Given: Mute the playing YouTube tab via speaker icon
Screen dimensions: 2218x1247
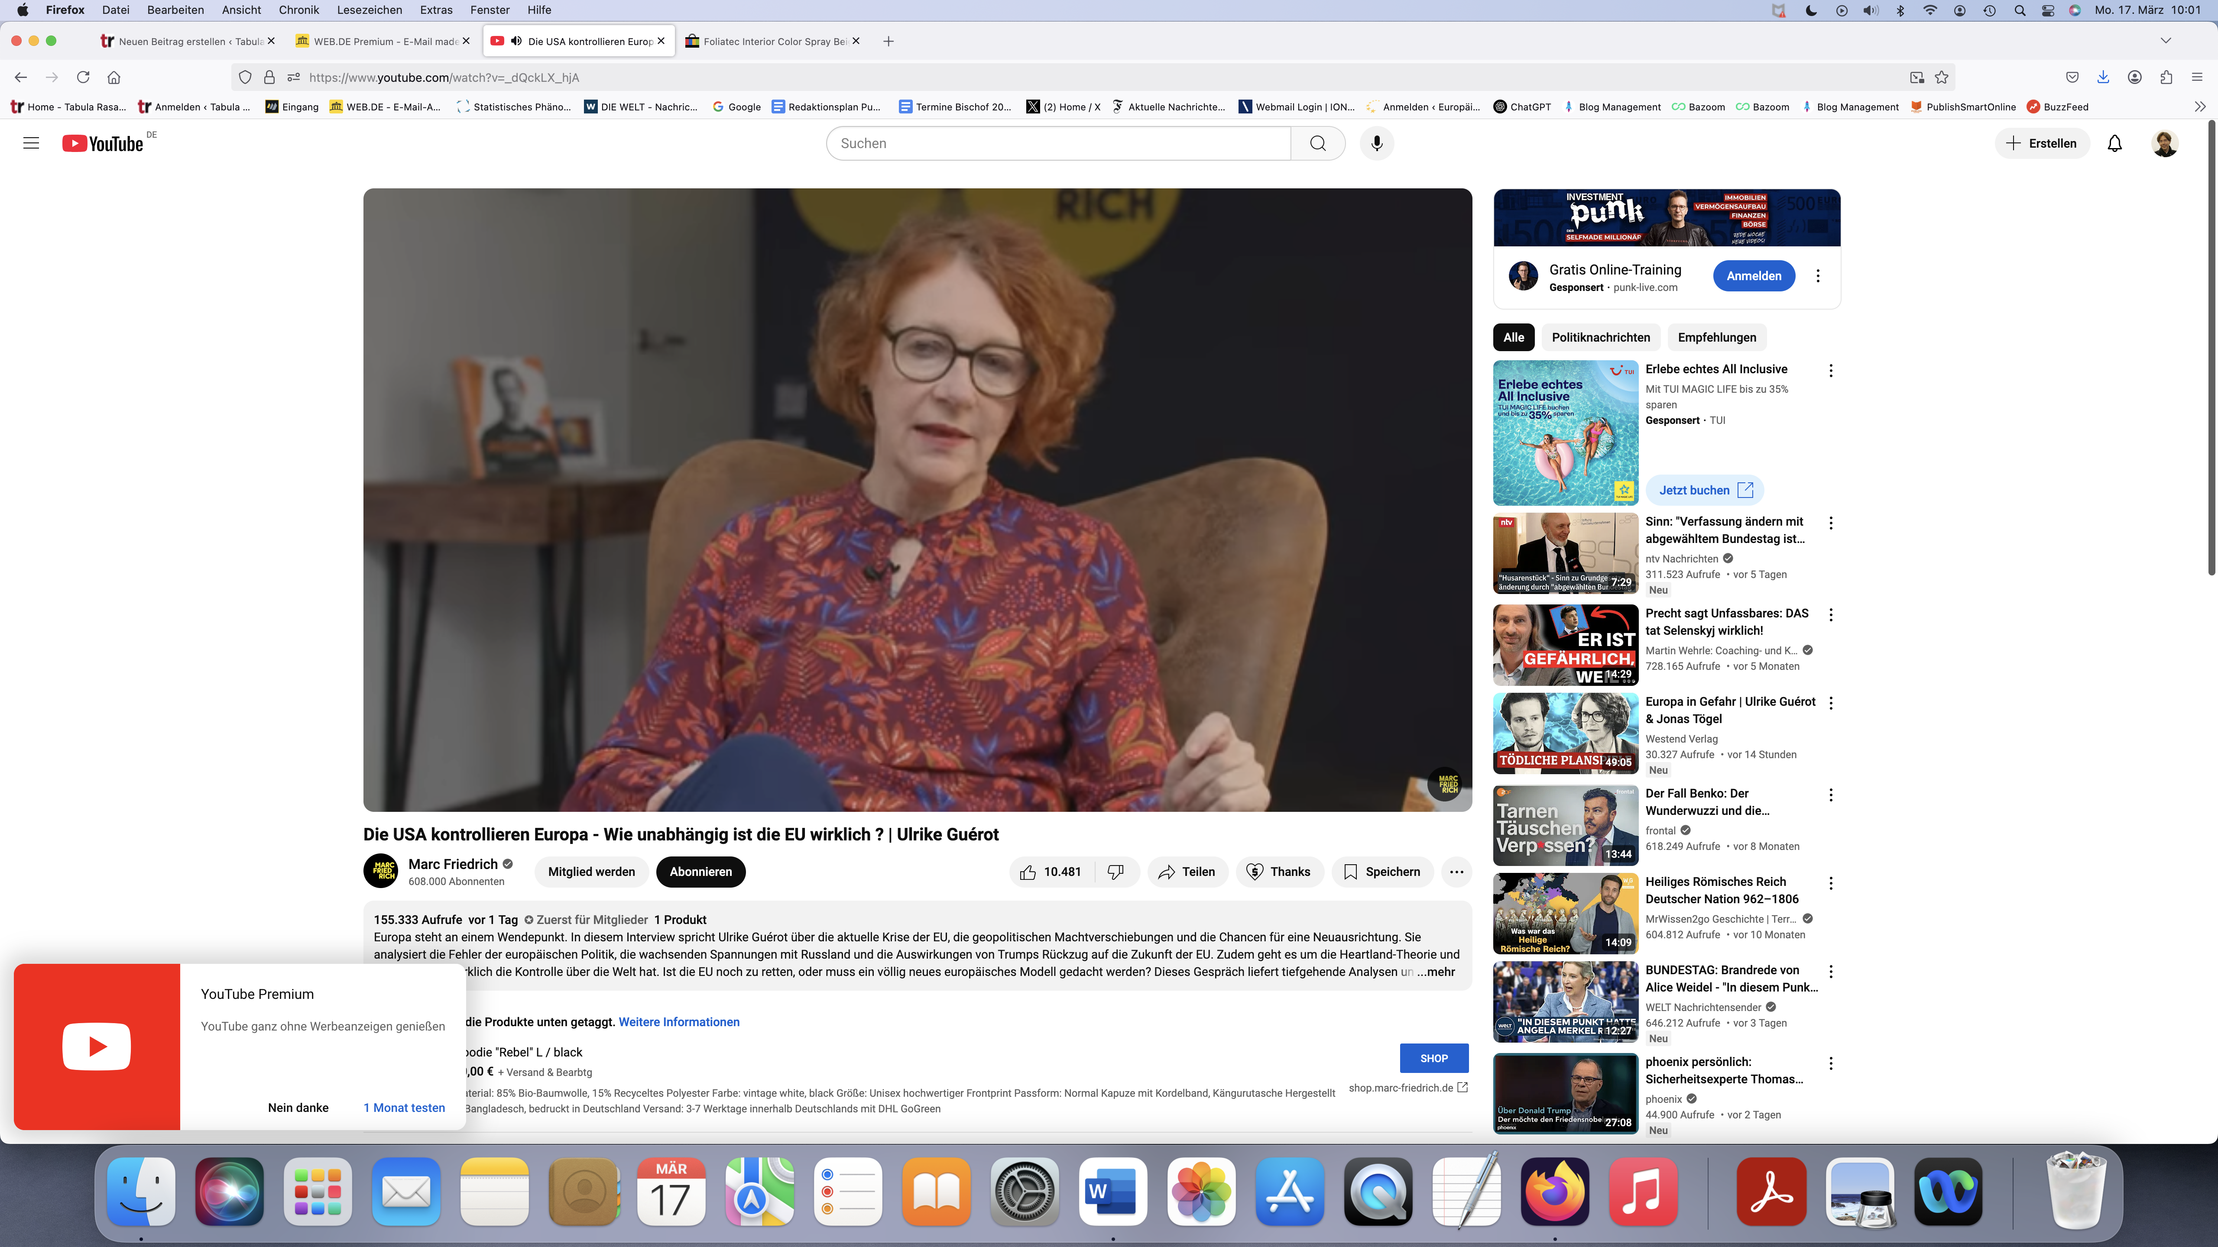Looking at the screenshot, I should pyautogui.click(x=517, y=40).
